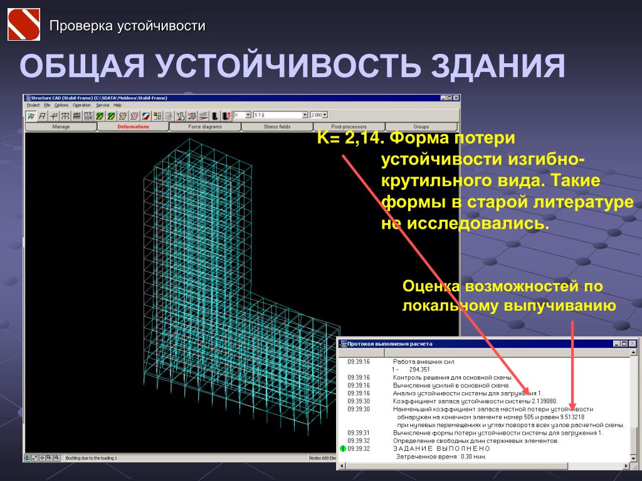Click the beige plate icon with red lines

134,116
